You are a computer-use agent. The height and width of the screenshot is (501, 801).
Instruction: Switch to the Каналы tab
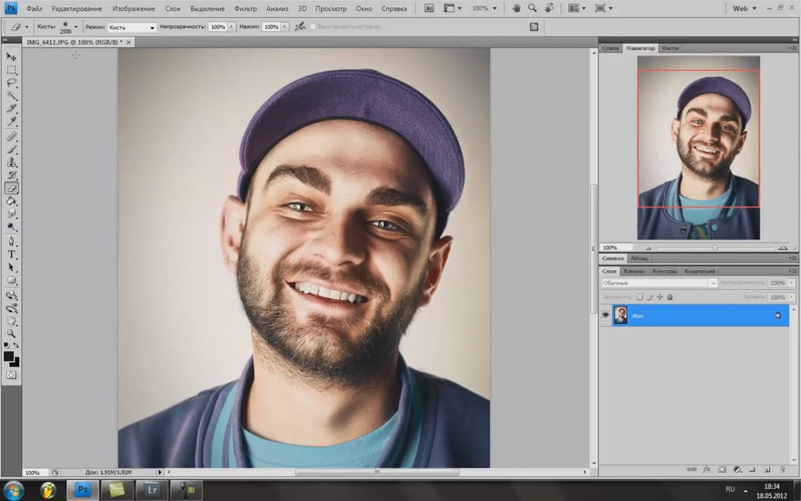633,271
